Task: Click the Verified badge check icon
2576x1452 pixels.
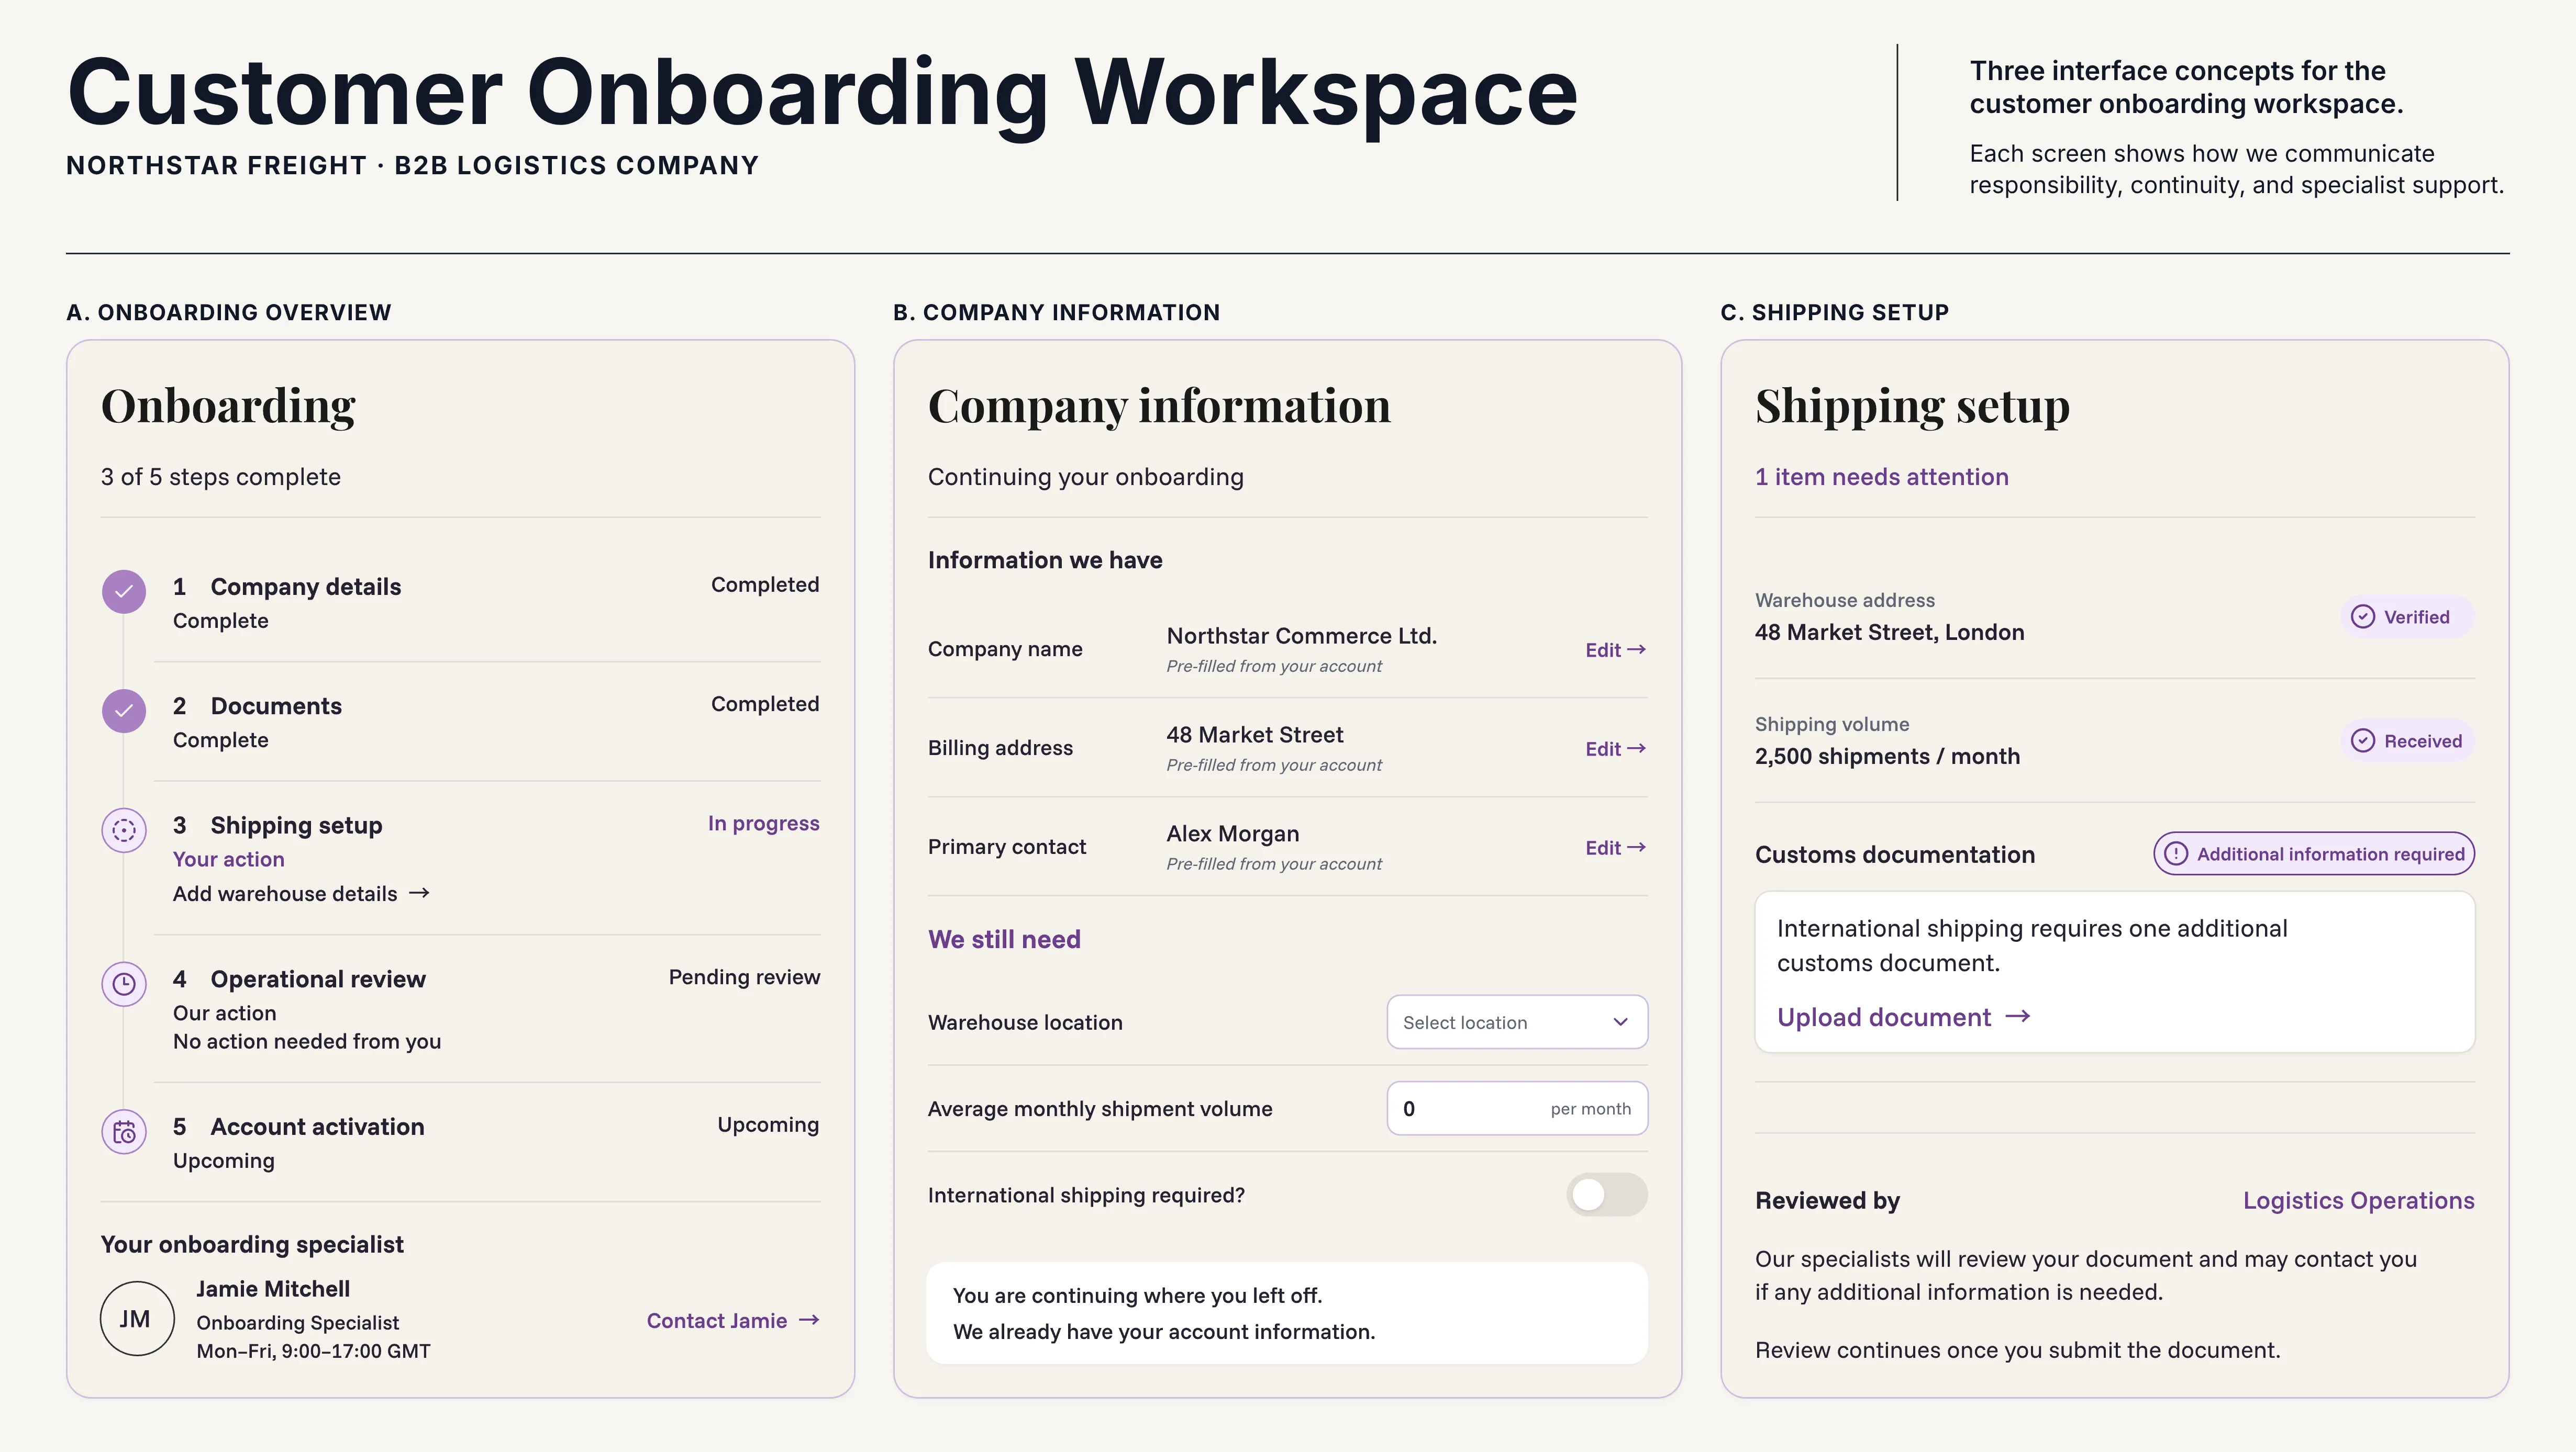Action: [x=2362, y=616]
